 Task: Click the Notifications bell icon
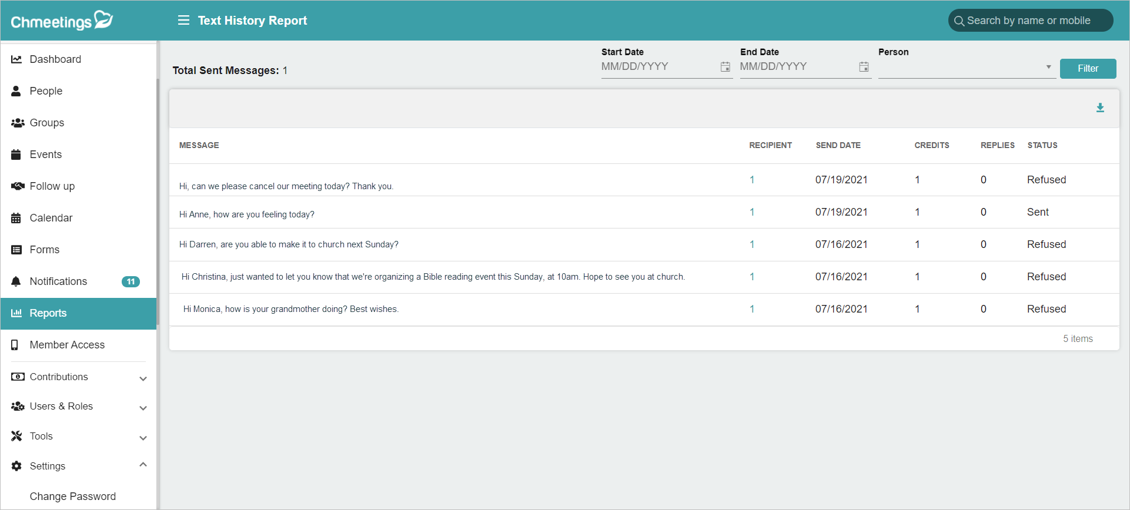(x=16, y=281)
